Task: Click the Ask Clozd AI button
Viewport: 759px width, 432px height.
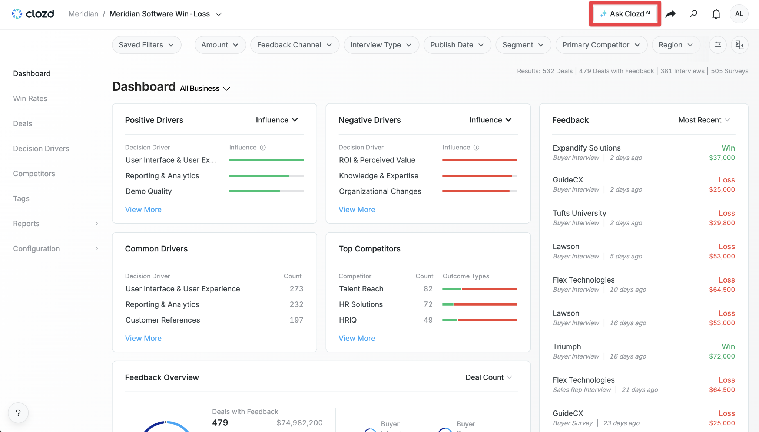Action: [625, 14]
